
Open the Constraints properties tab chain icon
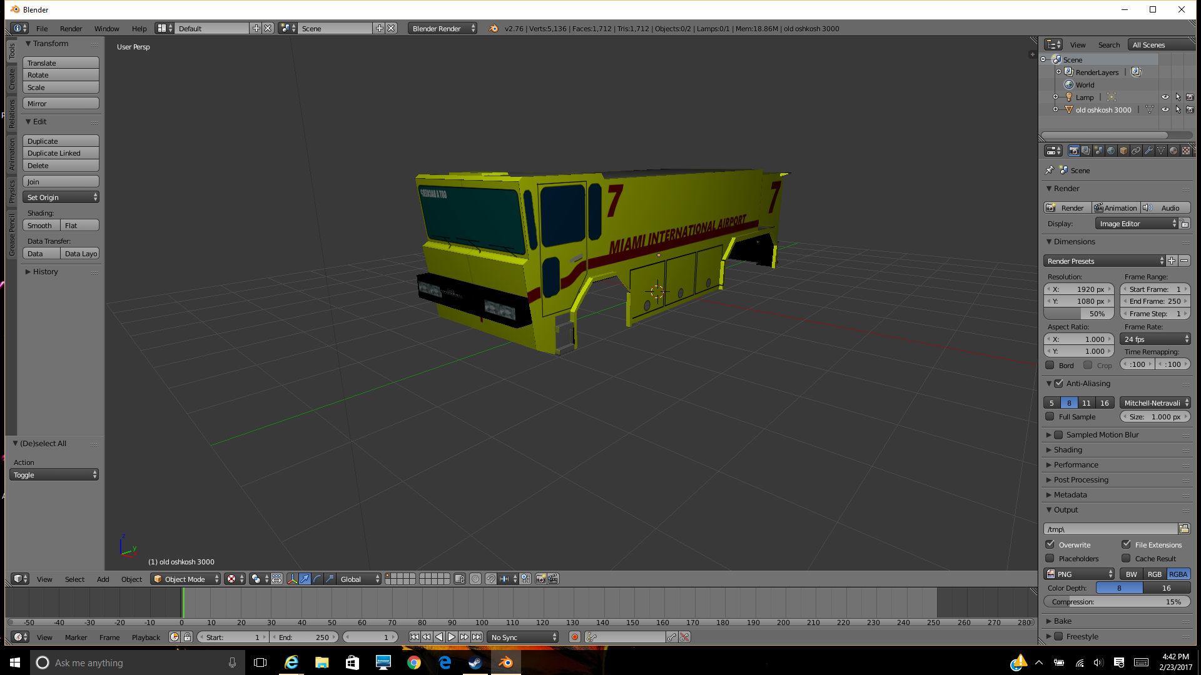(1136, 151)
